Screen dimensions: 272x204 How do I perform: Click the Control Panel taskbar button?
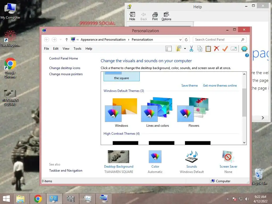pos(54,199)
